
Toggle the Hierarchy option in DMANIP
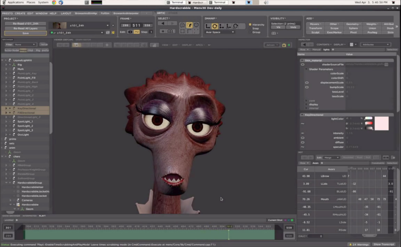(x=250, y=24)
